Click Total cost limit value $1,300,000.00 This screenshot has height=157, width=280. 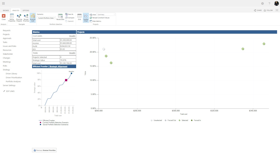click(x=68, y=40)
